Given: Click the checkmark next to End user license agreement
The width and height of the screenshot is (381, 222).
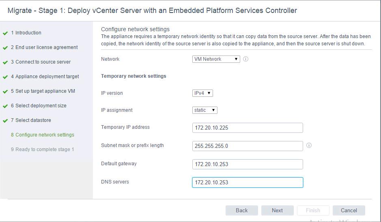Looking at the screenshot, I should tap(5, 48).
